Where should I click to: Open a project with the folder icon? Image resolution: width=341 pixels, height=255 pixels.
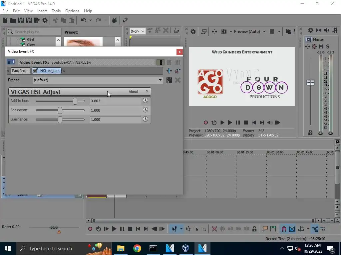(x=13, y=20)
